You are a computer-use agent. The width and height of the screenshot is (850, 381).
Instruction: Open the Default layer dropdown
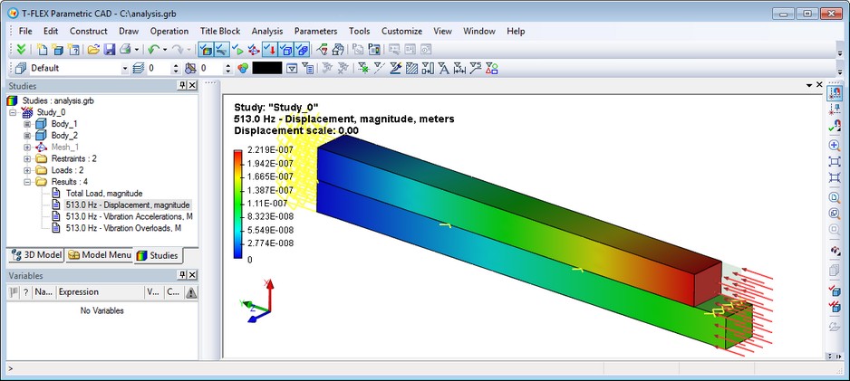coord(125,68)
